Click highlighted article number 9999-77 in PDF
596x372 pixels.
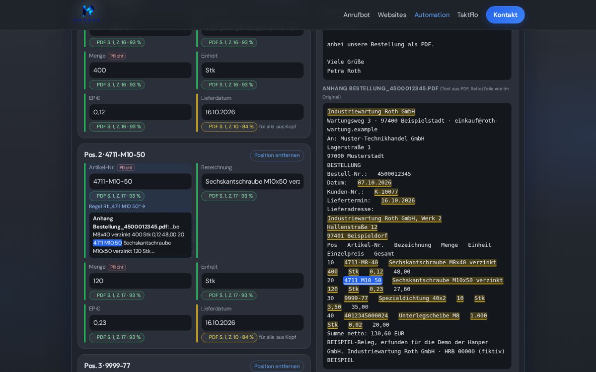click(x=356, y=298)
